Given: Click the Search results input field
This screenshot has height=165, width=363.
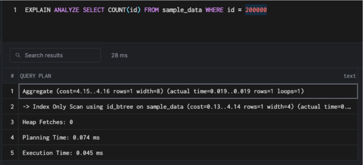Looking at the screenshot, I should coord(55,55).
